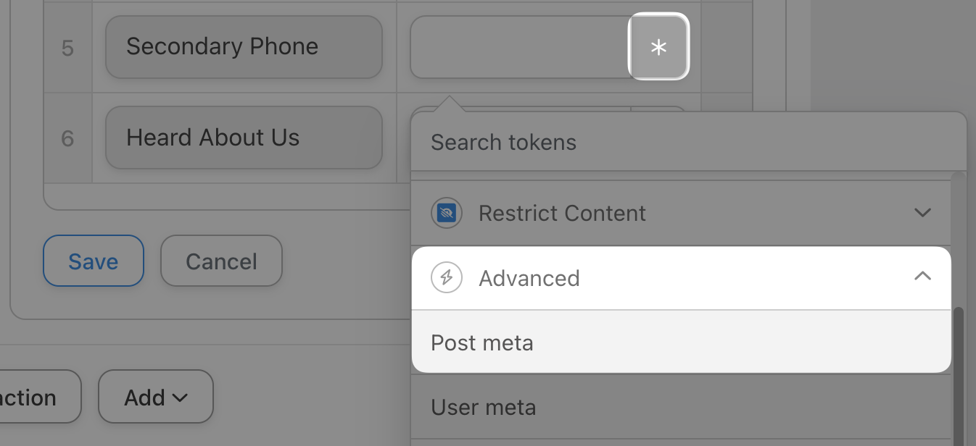
Task: Select the Post meta token
Action: pos(482,342)
